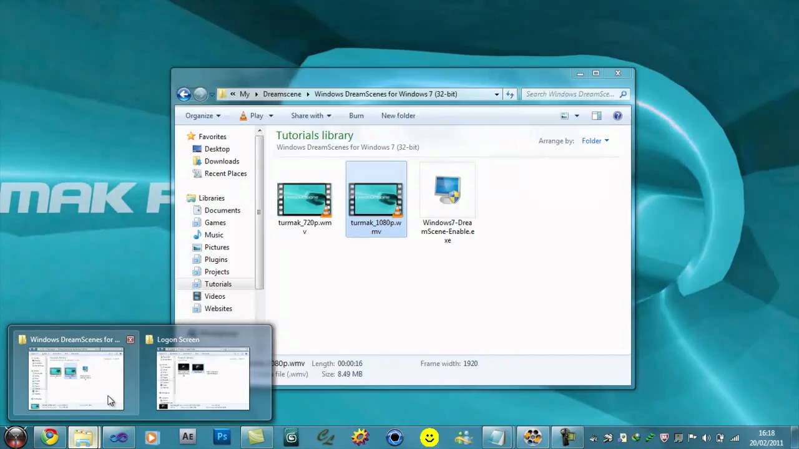This screenshot has height=449, width=799.
Task: Select Downloads in Favorites
Action: tap(222, 162)
